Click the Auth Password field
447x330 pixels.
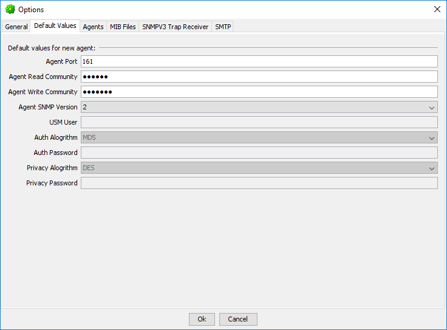pos(259,153)
